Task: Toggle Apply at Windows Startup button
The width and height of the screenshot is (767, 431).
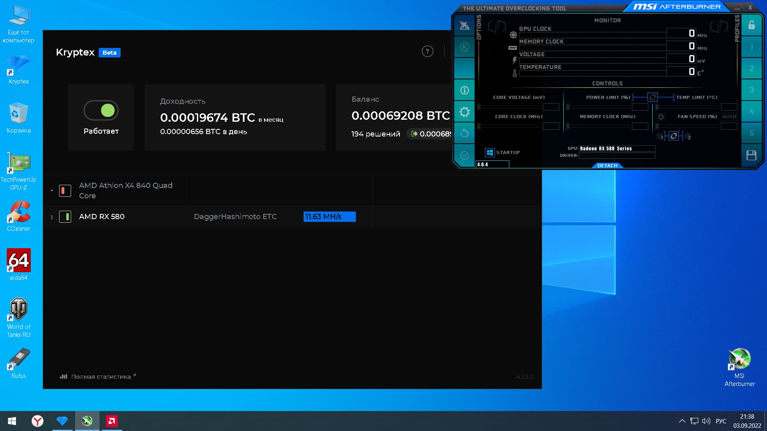Action: (x=490, y=152)
